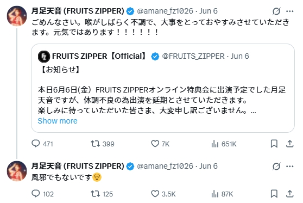Screen dimensions: 303x203
Task: Open Grok icon on the first tweet
Action: coord(276,11)
